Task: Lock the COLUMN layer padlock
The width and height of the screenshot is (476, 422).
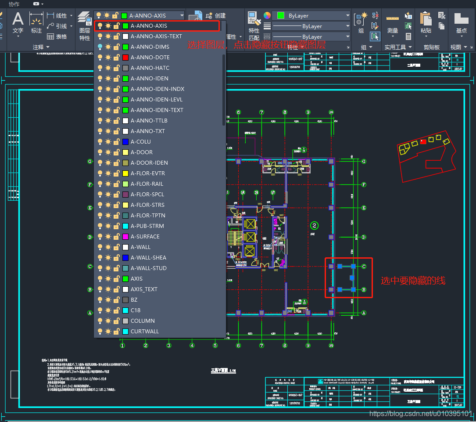Action: (116, 321)
